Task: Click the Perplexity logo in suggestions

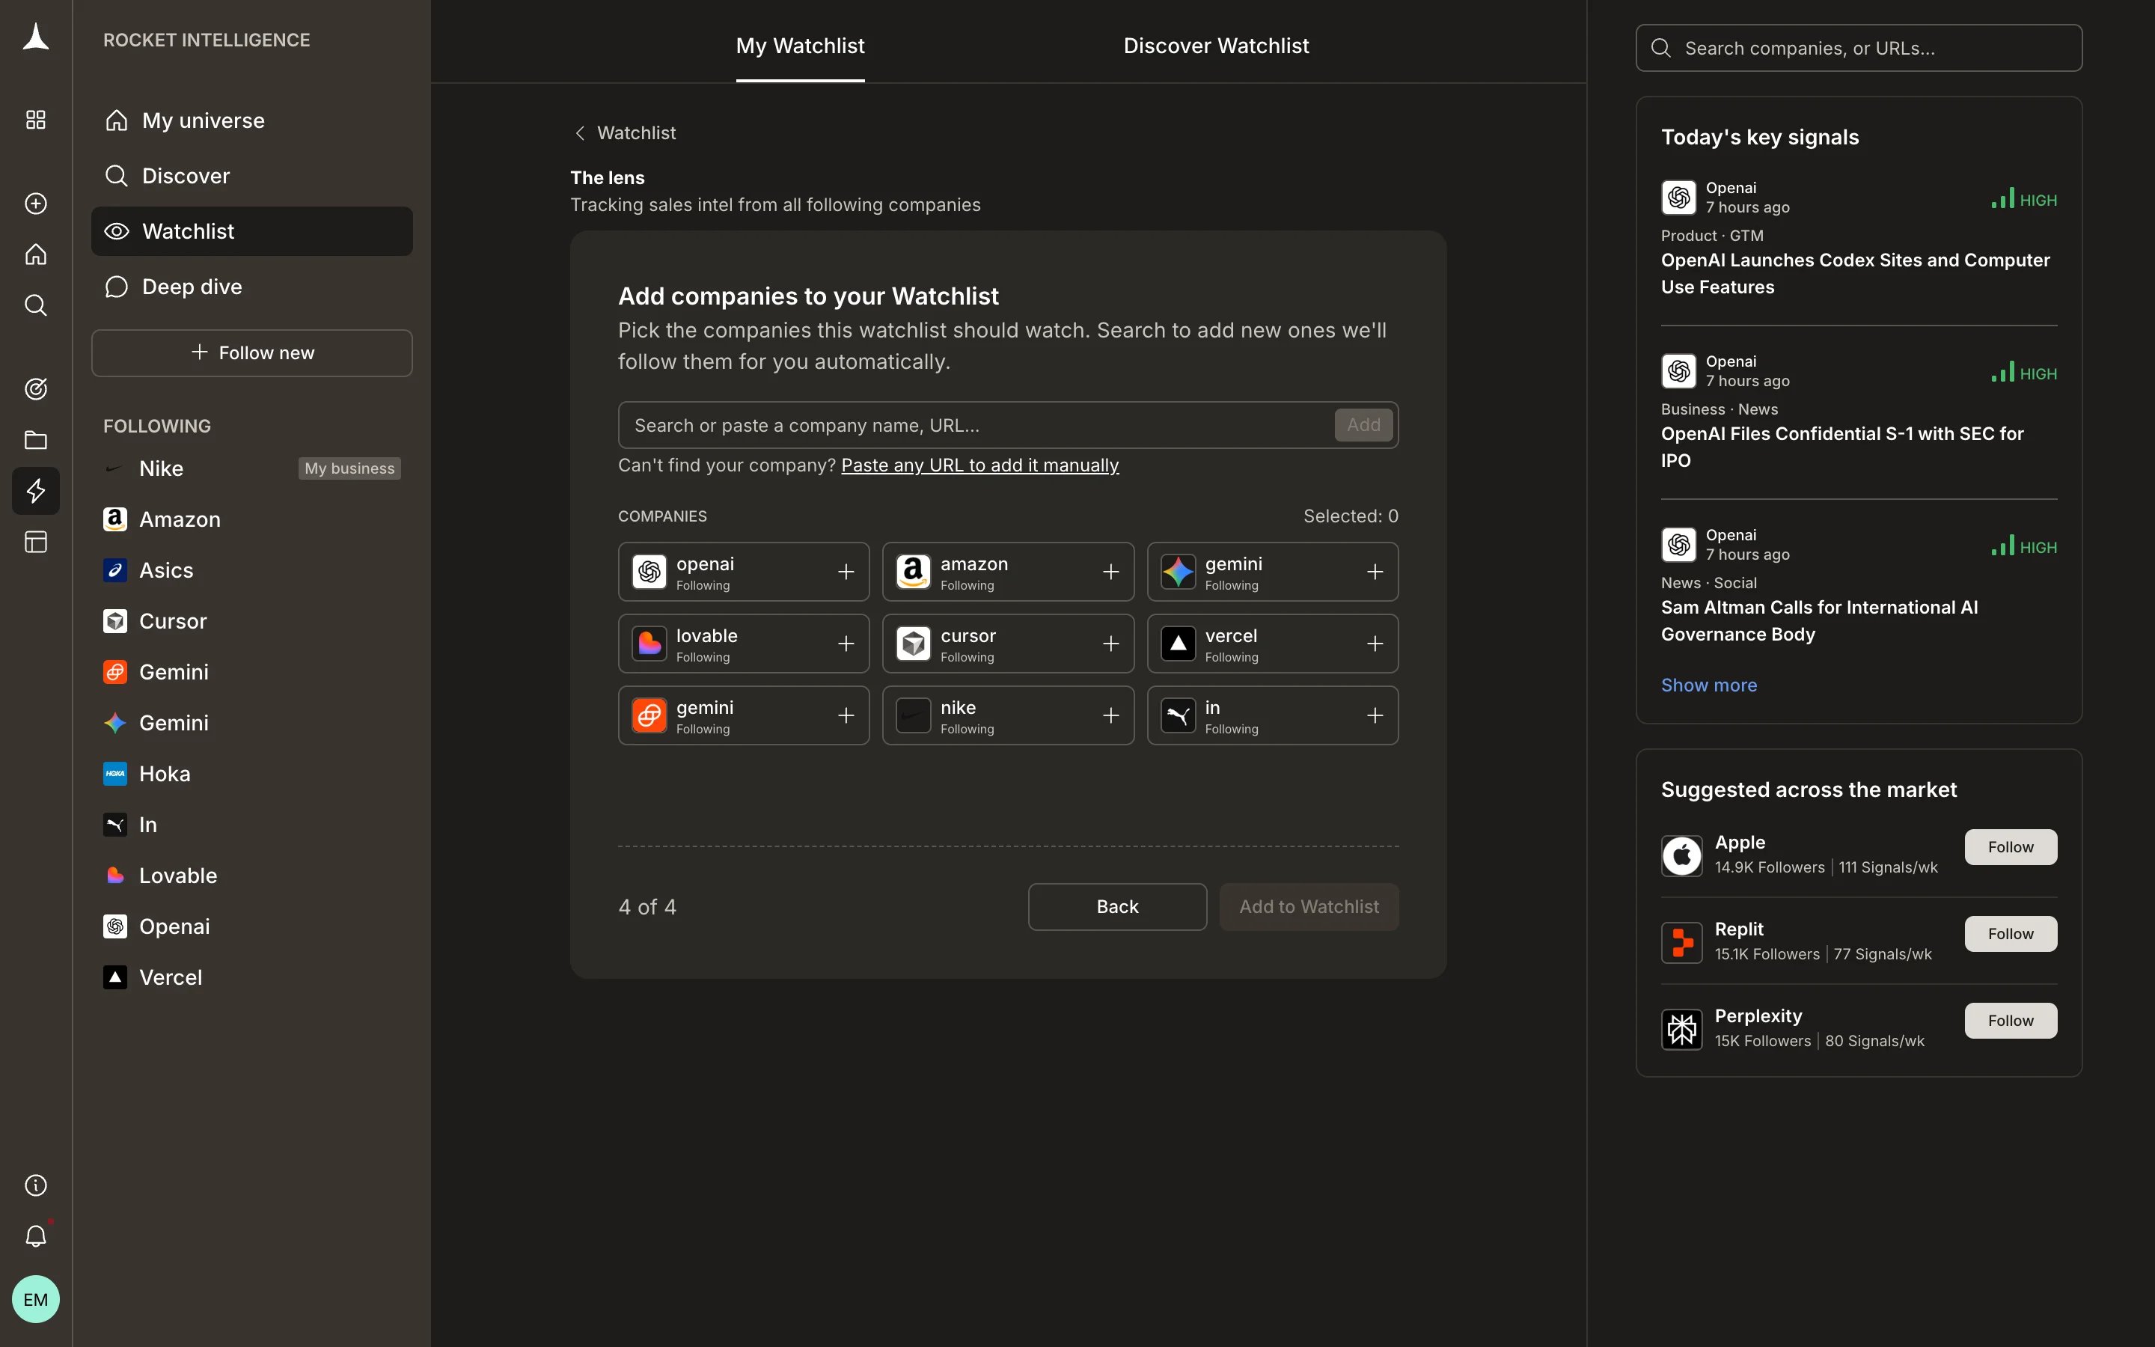Action: [x=1681, y=1029]
